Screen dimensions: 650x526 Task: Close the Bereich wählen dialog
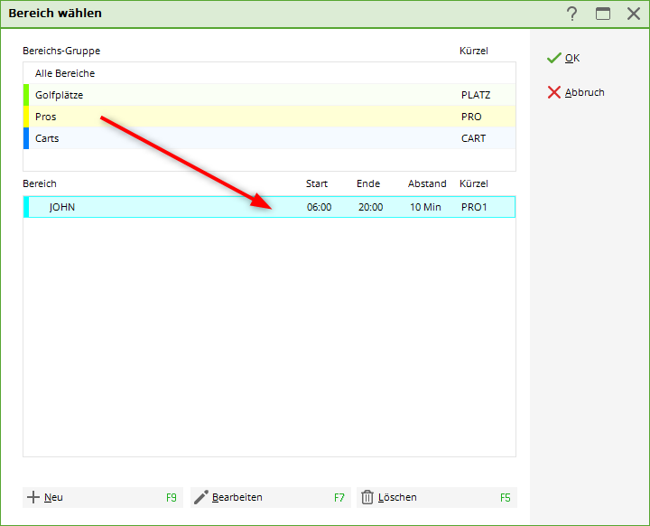coord(633,14)
